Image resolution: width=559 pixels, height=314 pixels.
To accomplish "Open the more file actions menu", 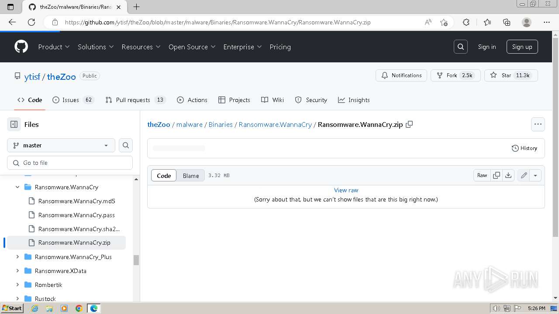I will click(x=538, y=124).
